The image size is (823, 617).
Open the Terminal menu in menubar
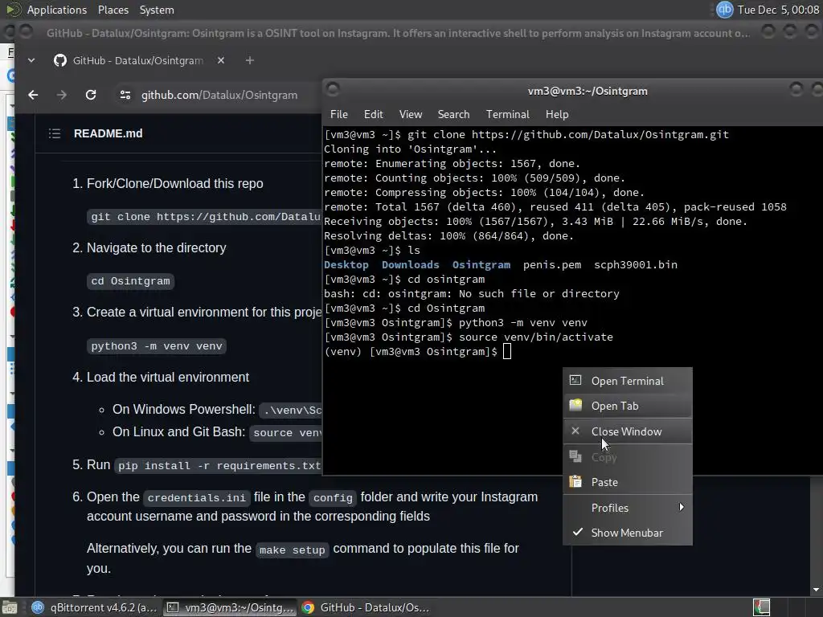click(x=508, y=114)
